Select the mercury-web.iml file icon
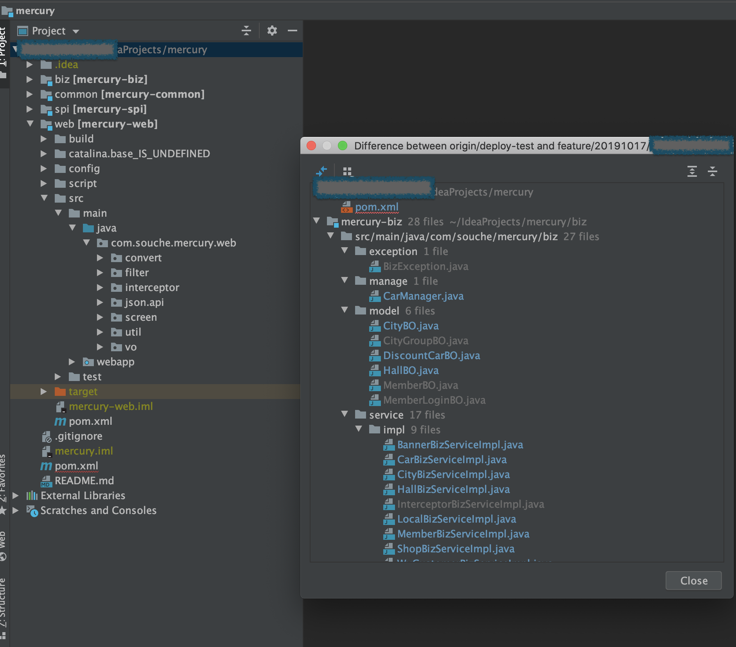Screen dimensions: 736x647 (61, 407)
